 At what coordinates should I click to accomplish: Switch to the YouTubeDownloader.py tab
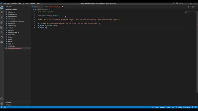(x=53, y=7)
